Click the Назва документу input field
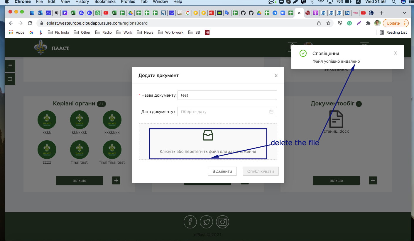 (227, 95)
